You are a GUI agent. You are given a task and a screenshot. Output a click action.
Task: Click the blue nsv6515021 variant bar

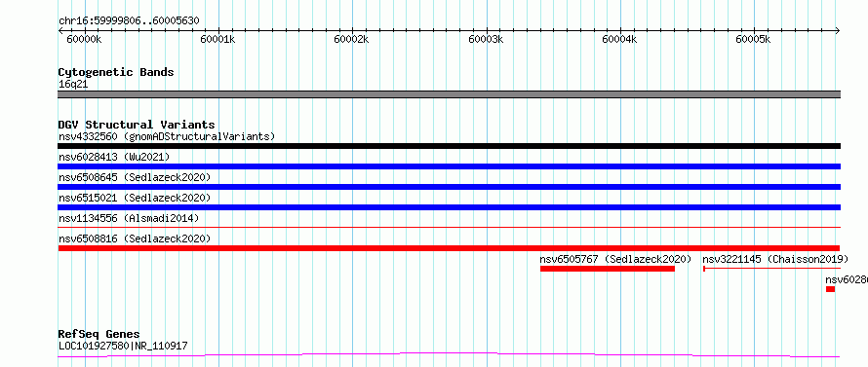449,207
